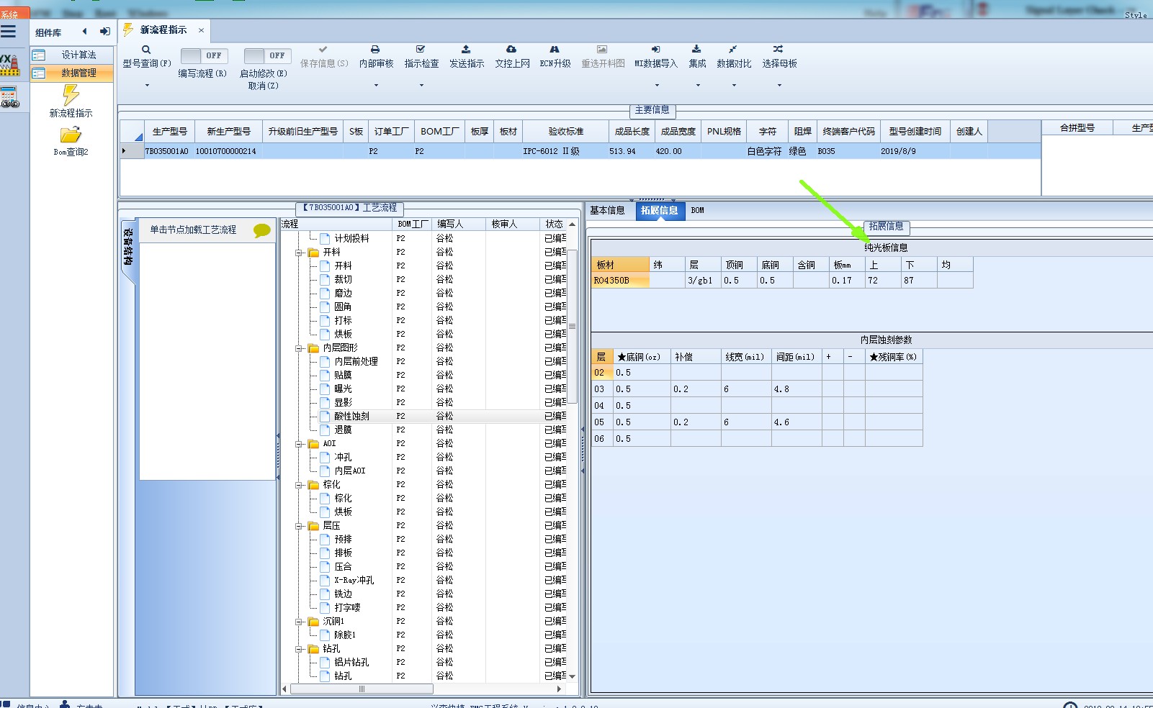Select the 新流程指示 document tab

tap(163, 30)
